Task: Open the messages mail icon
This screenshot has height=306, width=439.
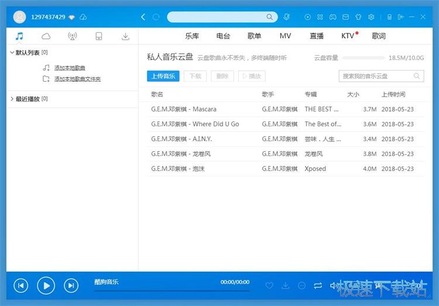Action: tap(345, 17)
